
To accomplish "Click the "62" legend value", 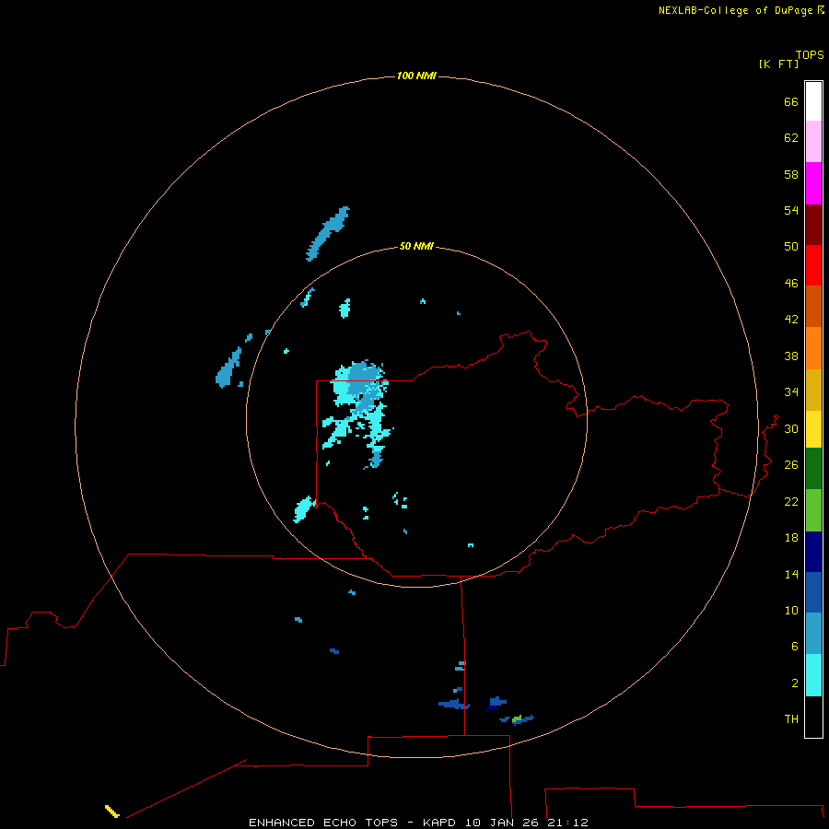I will [791, 138].
